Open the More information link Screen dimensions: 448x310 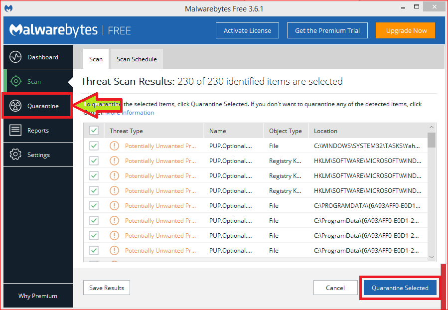[130, 113]
